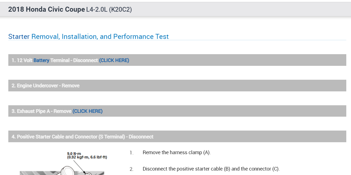Viewport: 351px width, 175px height.
Task: Click the Starter word in the page heading
Action: point(19,37)
